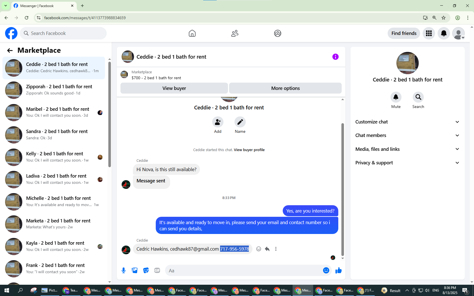Choose a GIF icon

[157, 271]
